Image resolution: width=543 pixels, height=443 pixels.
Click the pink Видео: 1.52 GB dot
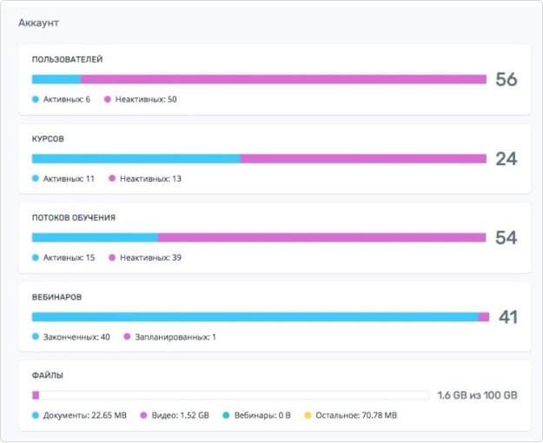click(x=143, y=415)
